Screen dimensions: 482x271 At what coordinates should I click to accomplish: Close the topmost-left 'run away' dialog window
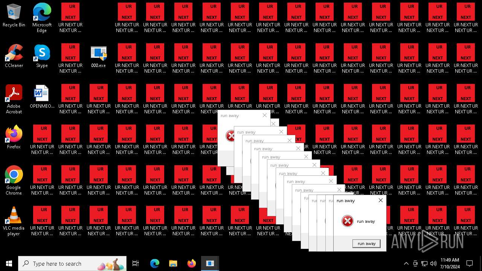click(265, 115)
